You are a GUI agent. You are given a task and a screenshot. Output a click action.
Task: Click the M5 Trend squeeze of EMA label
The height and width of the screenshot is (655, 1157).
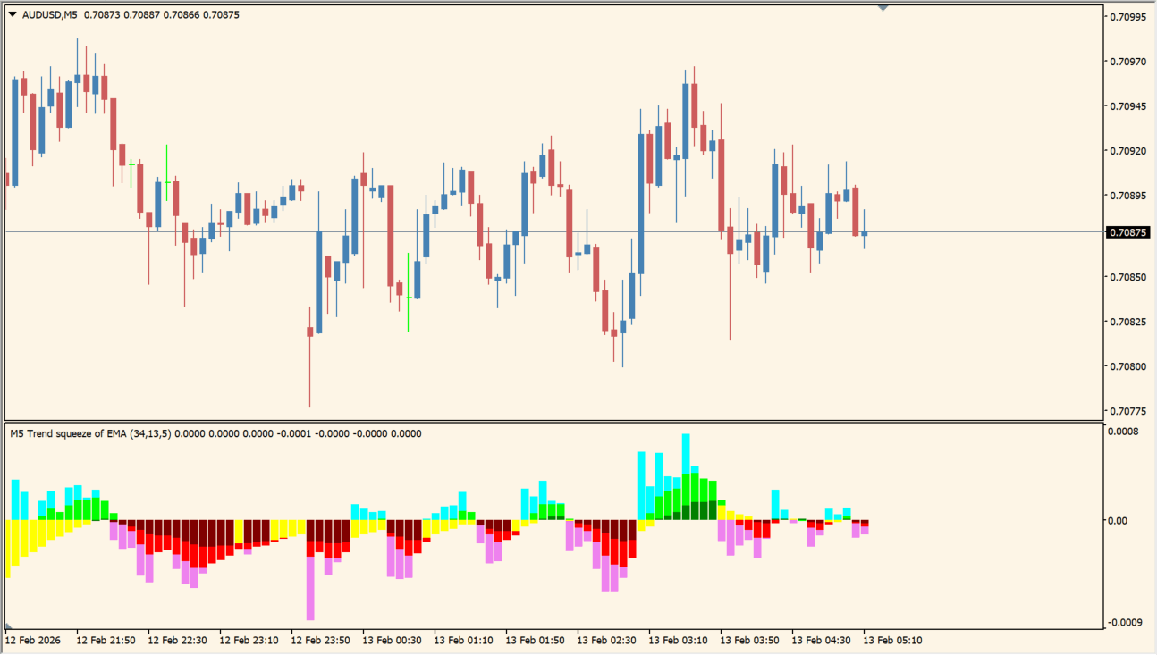point(89,433)
